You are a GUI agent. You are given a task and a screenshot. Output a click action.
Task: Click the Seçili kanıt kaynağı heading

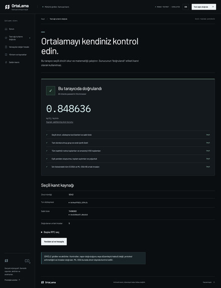pos(57,185)
